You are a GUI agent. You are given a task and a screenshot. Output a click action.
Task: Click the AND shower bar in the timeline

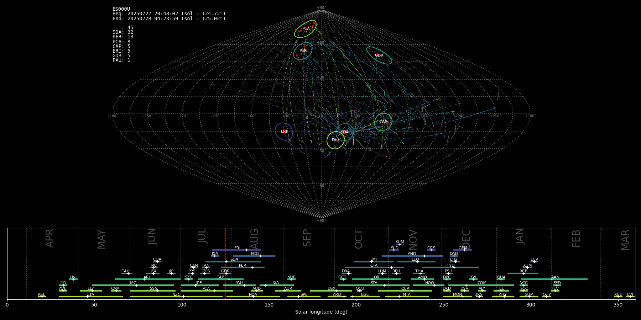[x=412, y=256]
